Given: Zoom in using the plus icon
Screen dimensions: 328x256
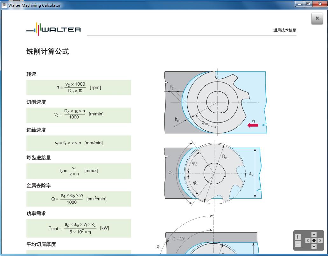Looking at the screenshot, I should [x=298, y=237].
